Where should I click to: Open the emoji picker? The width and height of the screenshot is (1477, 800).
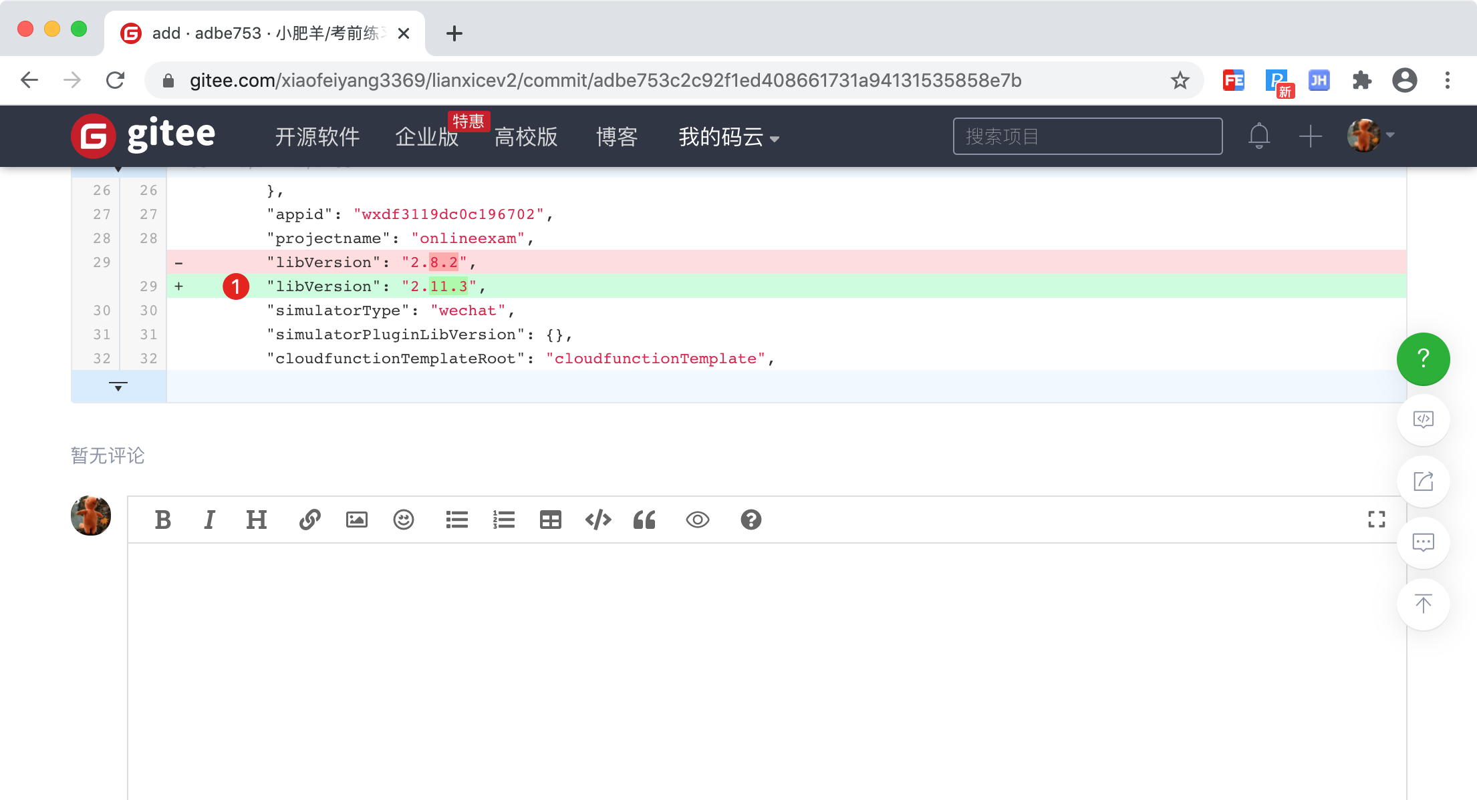click(x=403, y=520)
